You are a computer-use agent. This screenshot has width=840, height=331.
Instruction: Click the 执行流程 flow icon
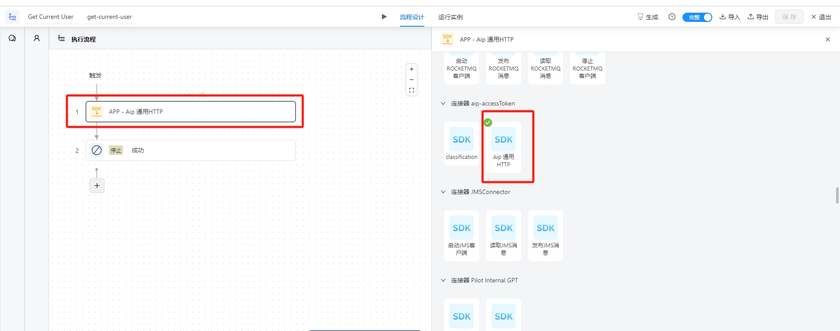[x=61, y=39]
